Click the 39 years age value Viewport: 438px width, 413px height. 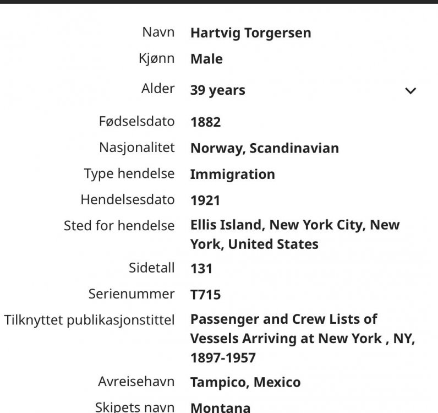tap(217, 90)
